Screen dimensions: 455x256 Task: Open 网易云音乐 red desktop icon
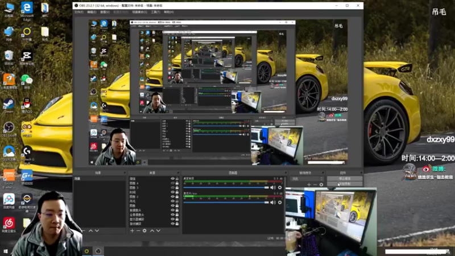[x=9, y=225]
